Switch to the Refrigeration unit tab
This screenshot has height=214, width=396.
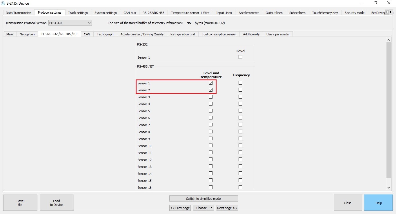[183, 34]
